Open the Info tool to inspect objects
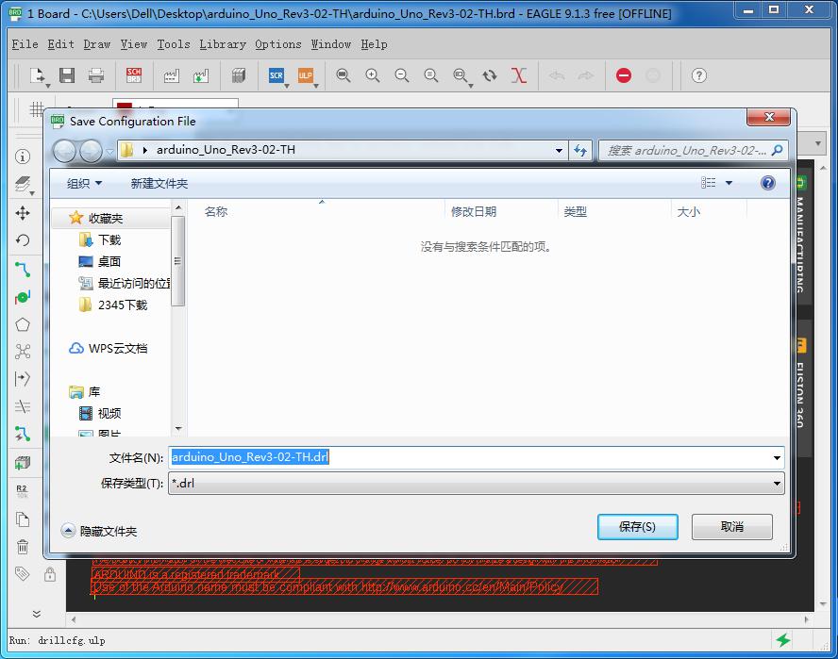Screen dimensions: 838x659 point(24,157)
